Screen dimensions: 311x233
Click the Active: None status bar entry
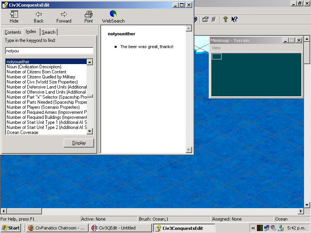109,219
